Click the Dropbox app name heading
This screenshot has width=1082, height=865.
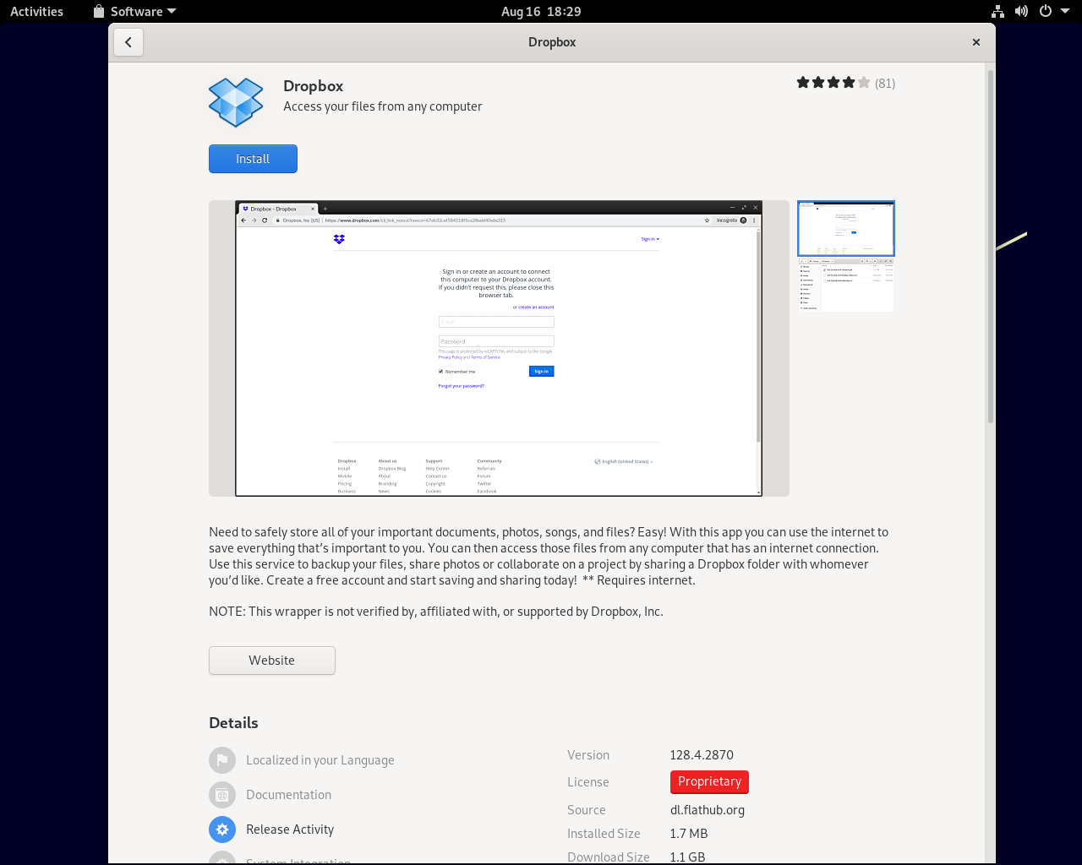point(313,86)
